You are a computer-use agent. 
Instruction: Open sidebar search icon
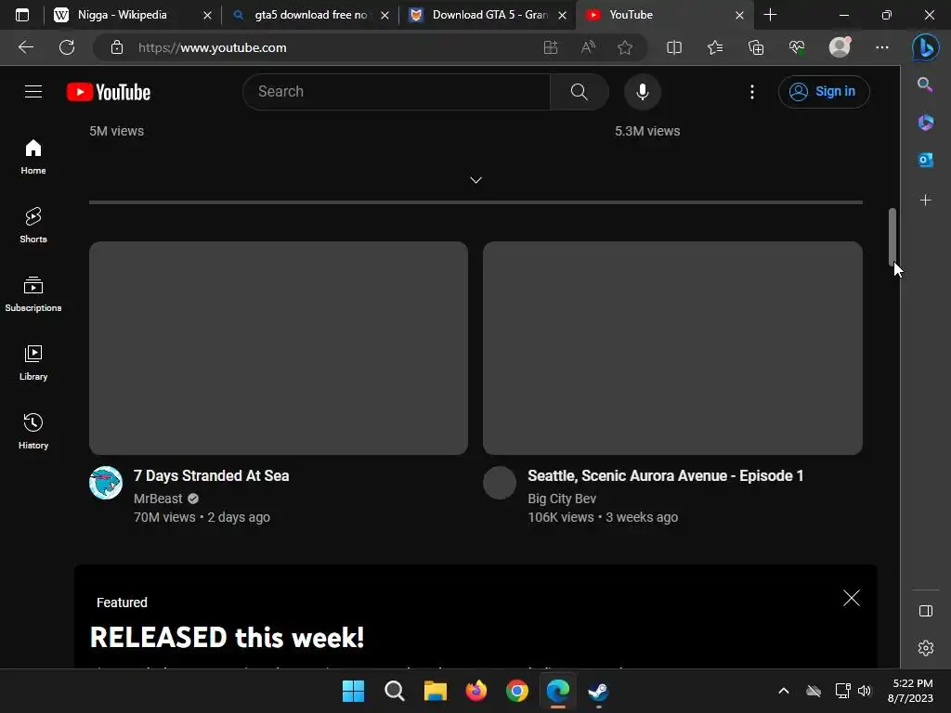[x=925, y=84]
